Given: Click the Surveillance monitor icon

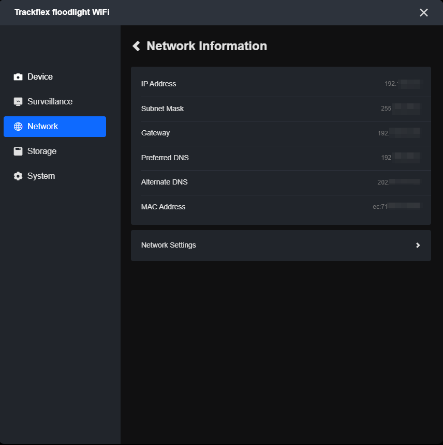Looking at the screenshot, I should click(18, 102).
